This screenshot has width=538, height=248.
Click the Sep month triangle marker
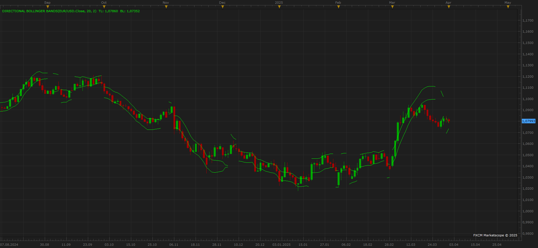pyautogui.click(x=48, y=7)
